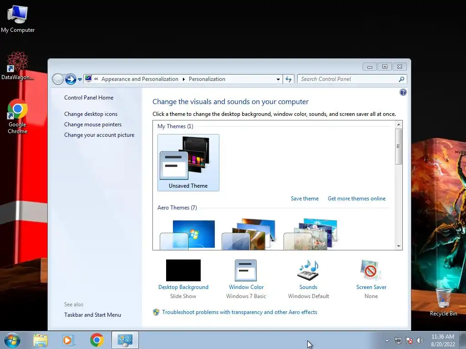This screenshot has height=349, width=466.
Task: Show hidden tray icons arrow
Action: [x=387, y=340]
